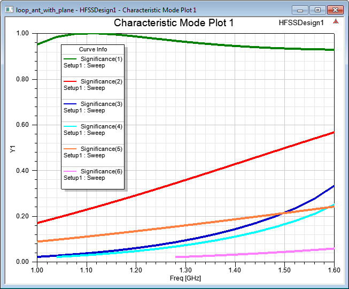Click the Ansys logo beside HFSSDesign1
This screenshot has width=349, height=289.
(x=335, y=22)
